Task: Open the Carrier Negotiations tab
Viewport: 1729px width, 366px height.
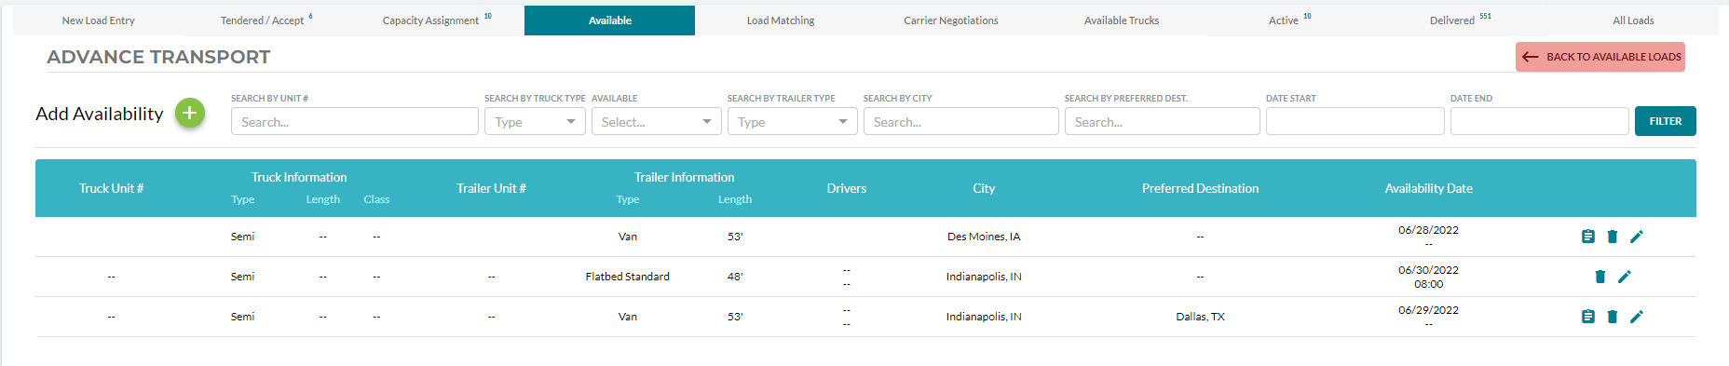Action: (x=950, y=20)
